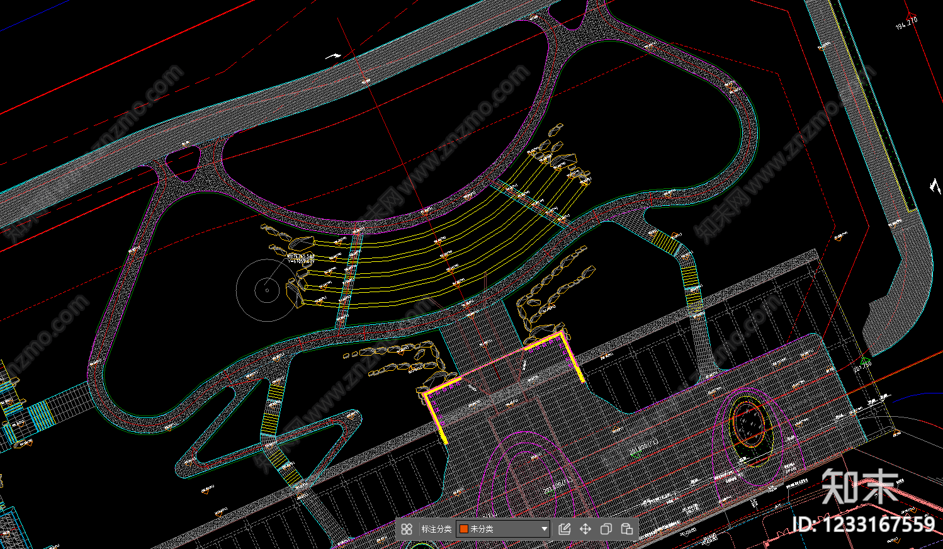Click the copy overlapping squares icon
Image resolution: width=943 pixels, height=549 pixels.
pyautogui.click(x=606, y=529)
